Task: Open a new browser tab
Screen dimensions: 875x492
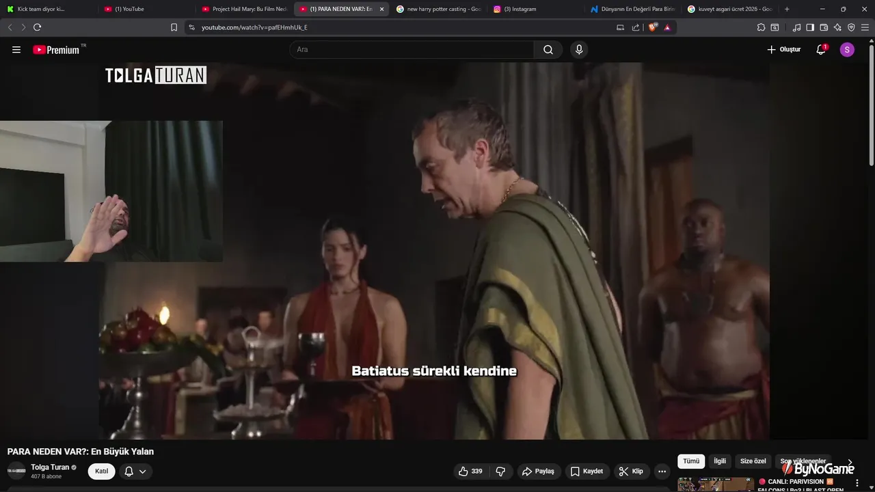Action: [787, 9]
